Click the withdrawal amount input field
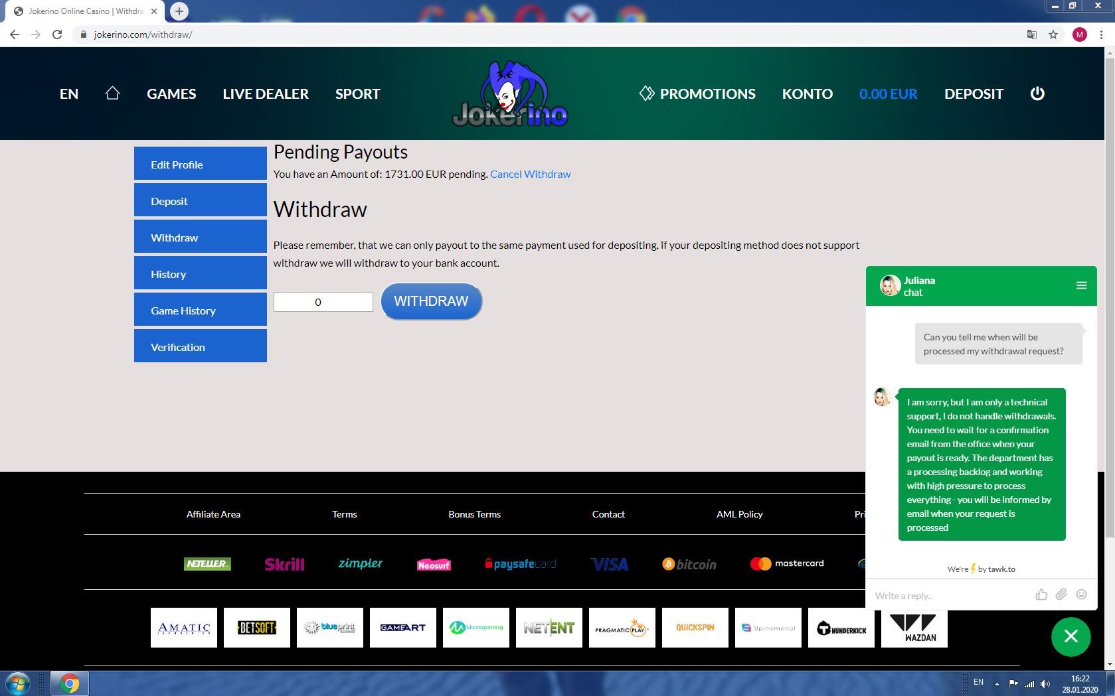Viewport: 1115px width, 696px height. pyautogui.click(x=323, y=302)
